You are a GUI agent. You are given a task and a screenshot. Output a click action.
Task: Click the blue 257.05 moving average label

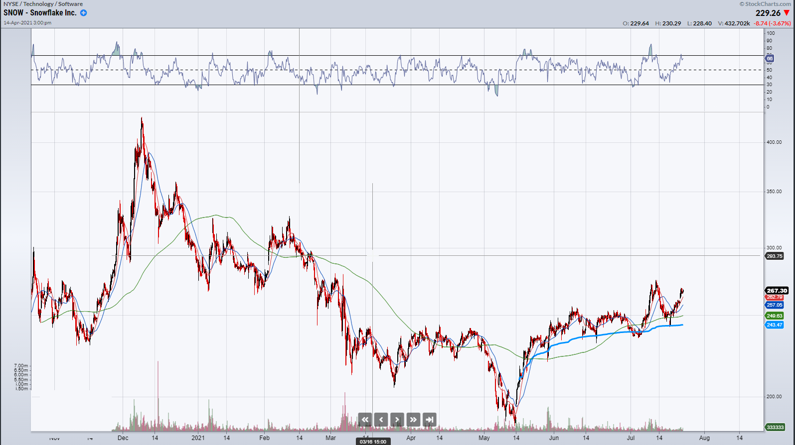click(775, 305)
